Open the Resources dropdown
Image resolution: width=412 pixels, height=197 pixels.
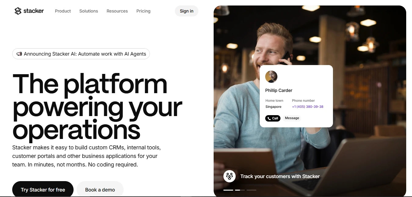click(117, 11)
